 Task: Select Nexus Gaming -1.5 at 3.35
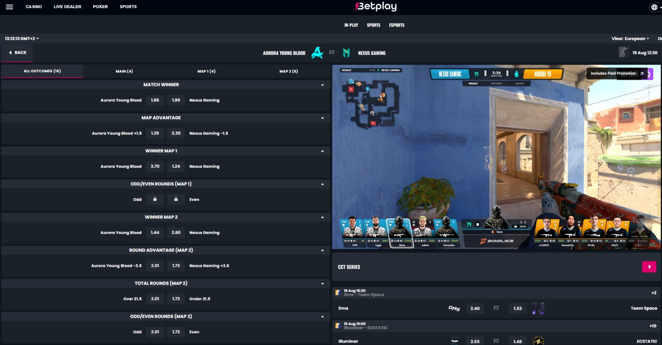(176, 133)
